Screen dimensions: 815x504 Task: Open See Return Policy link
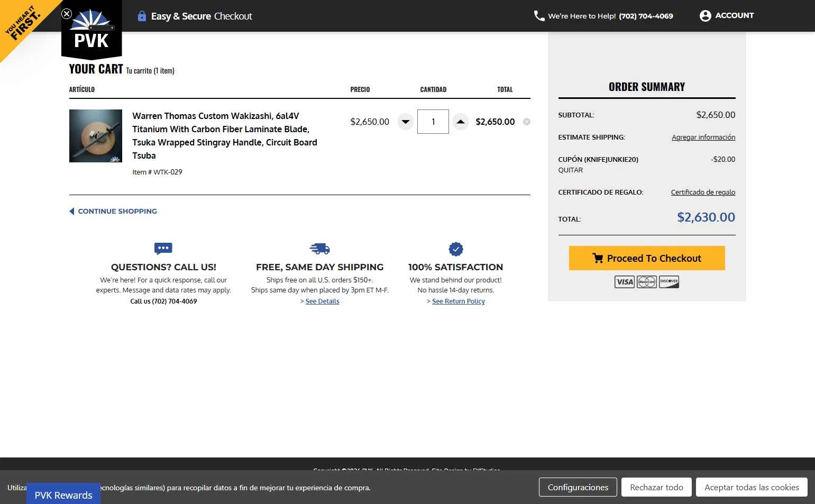click(x=459, y=301)
